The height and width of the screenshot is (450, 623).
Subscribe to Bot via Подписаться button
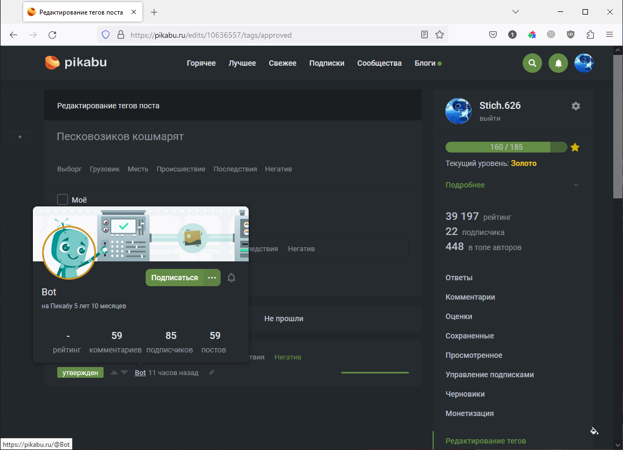coord(174,278)
